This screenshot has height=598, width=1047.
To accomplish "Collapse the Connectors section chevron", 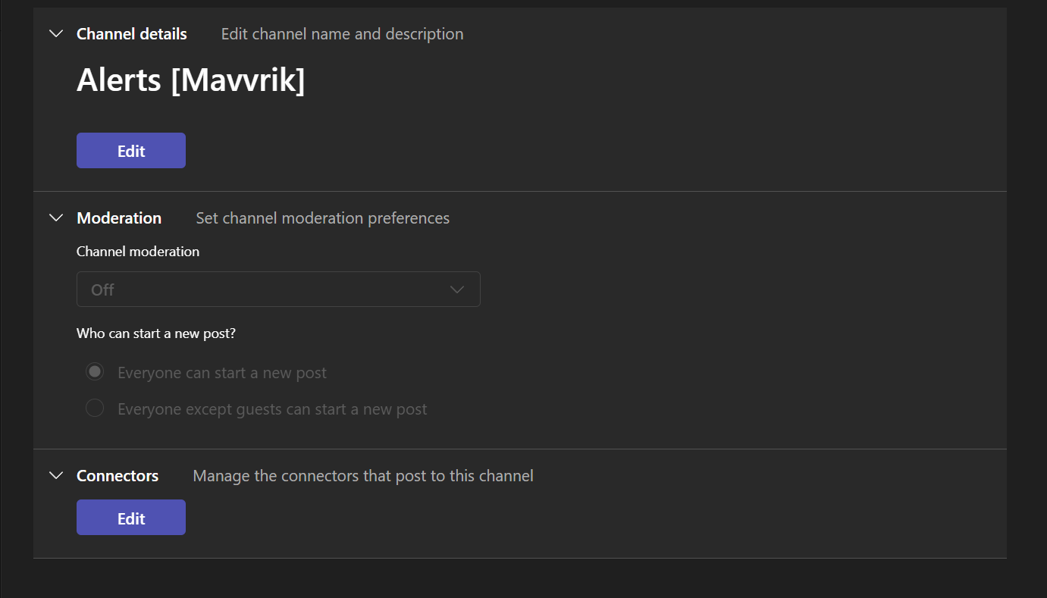I will pyautogui.click(x=56, y=476).
